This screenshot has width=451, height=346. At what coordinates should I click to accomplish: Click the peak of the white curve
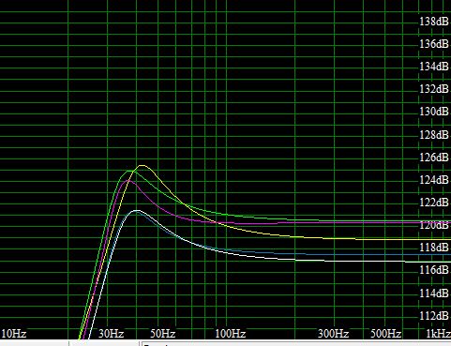tap(137, 211)
